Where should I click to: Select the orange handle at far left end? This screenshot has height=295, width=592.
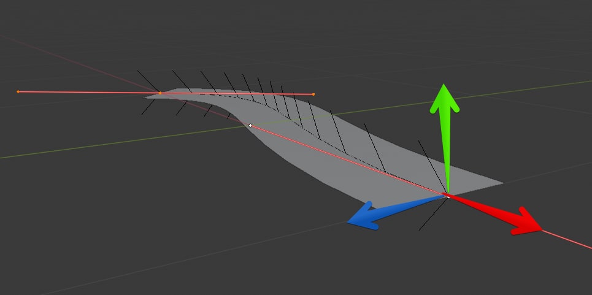click(18, 91)
